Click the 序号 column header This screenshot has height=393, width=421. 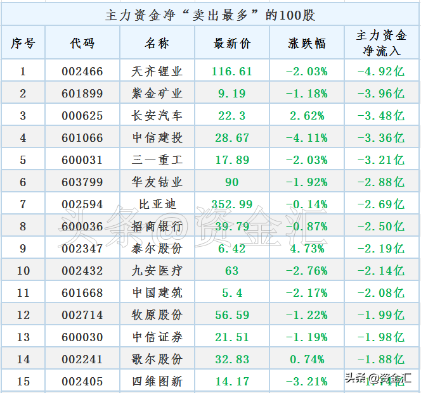[23, 44]
